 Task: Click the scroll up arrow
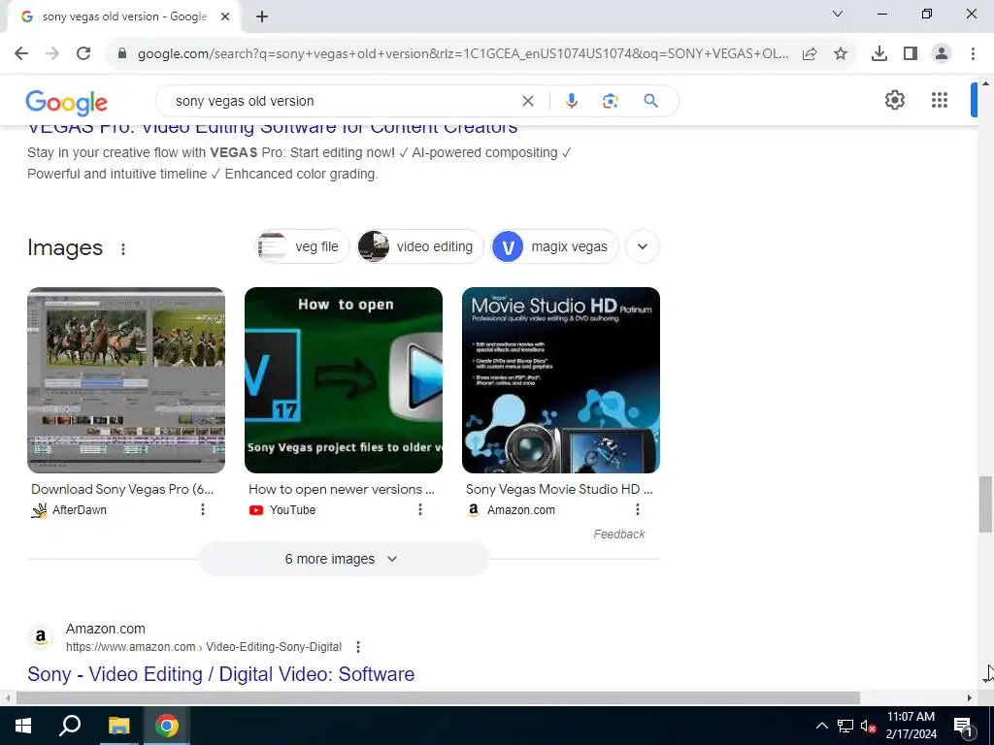tap(985, 83)
